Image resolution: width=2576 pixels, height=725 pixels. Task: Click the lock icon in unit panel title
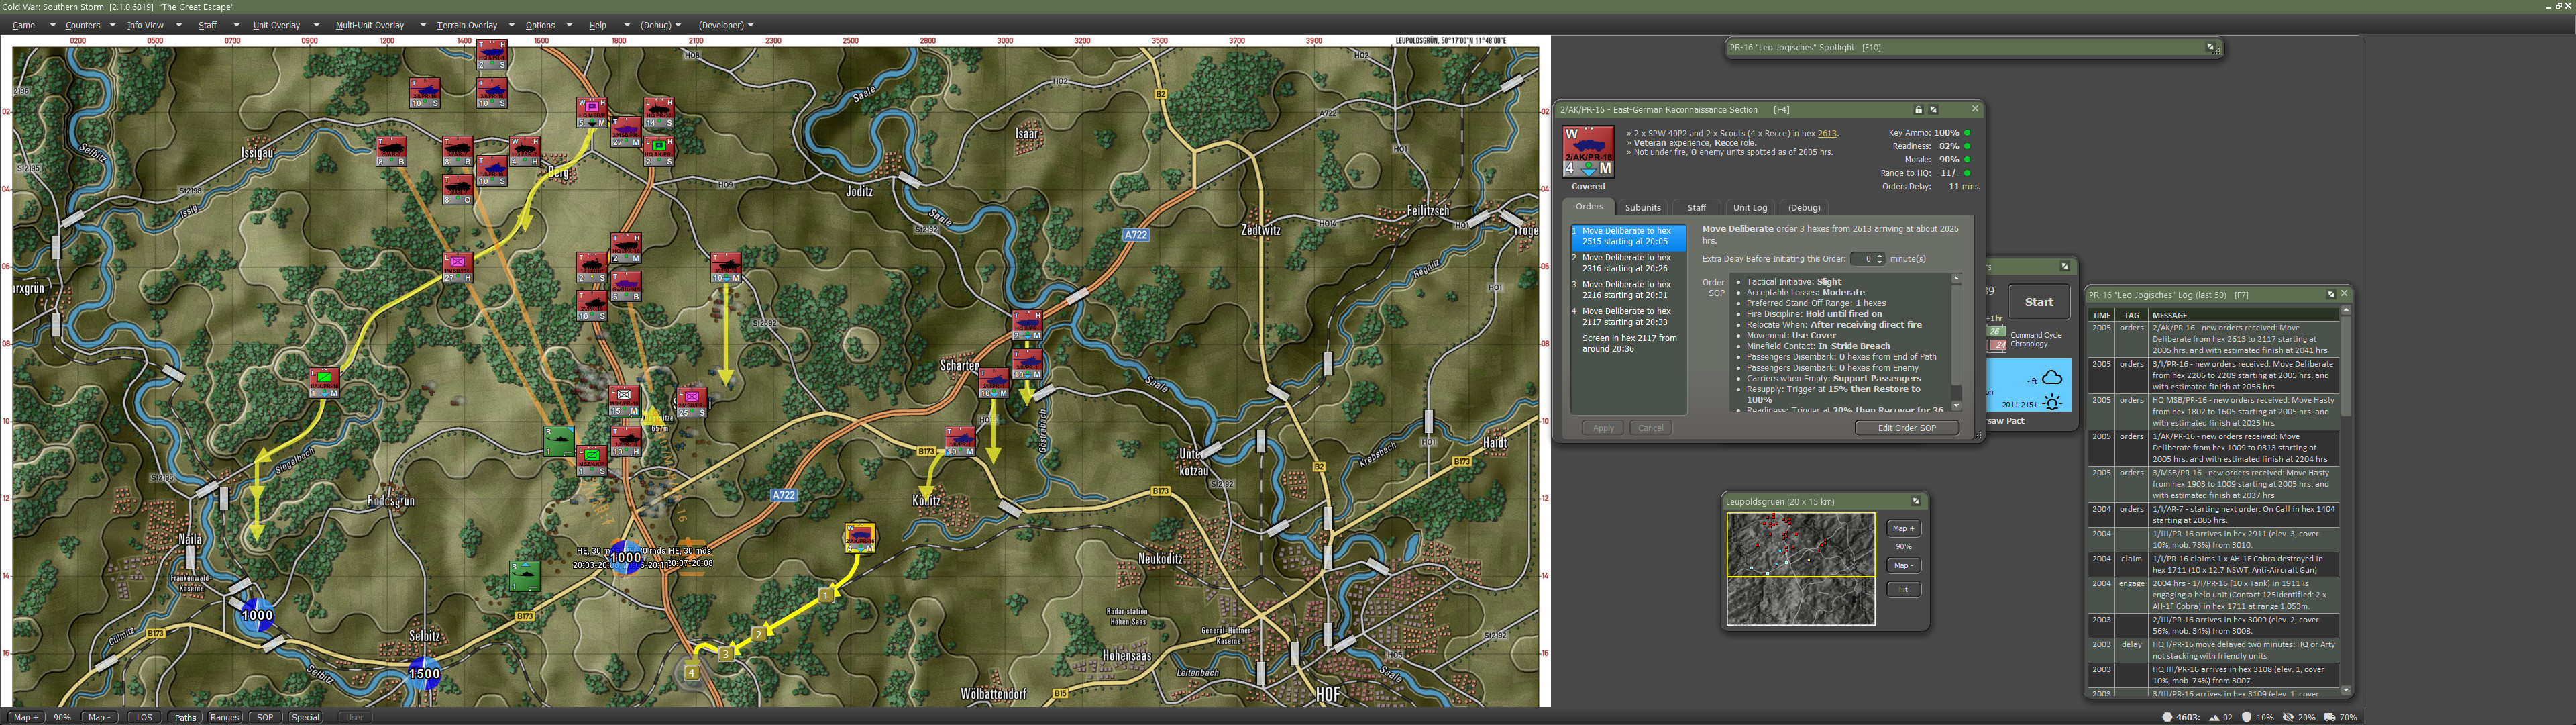click(1918, 109)
